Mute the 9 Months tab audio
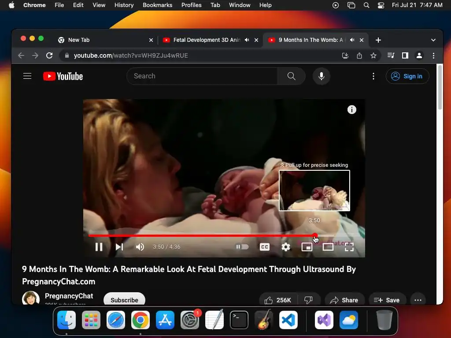This screenshot has width=451, height=338. tap(352, 40)
